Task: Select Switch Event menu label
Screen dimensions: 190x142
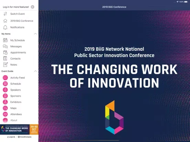Action: (x=18, y=14)
